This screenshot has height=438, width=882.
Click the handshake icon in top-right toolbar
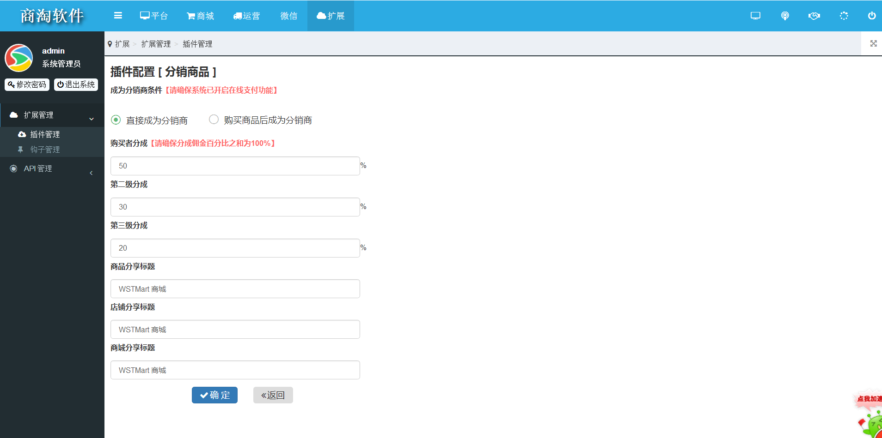814,16
